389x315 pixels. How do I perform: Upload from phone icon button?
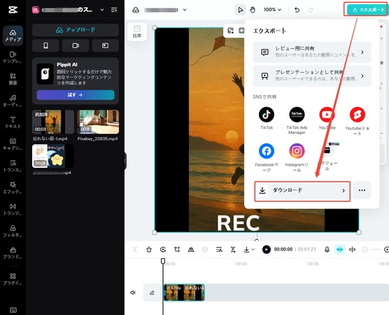(45, 45)
